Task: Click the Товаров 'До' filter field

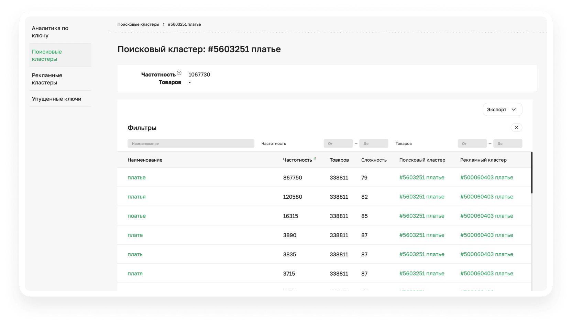Action: [507, 143]
